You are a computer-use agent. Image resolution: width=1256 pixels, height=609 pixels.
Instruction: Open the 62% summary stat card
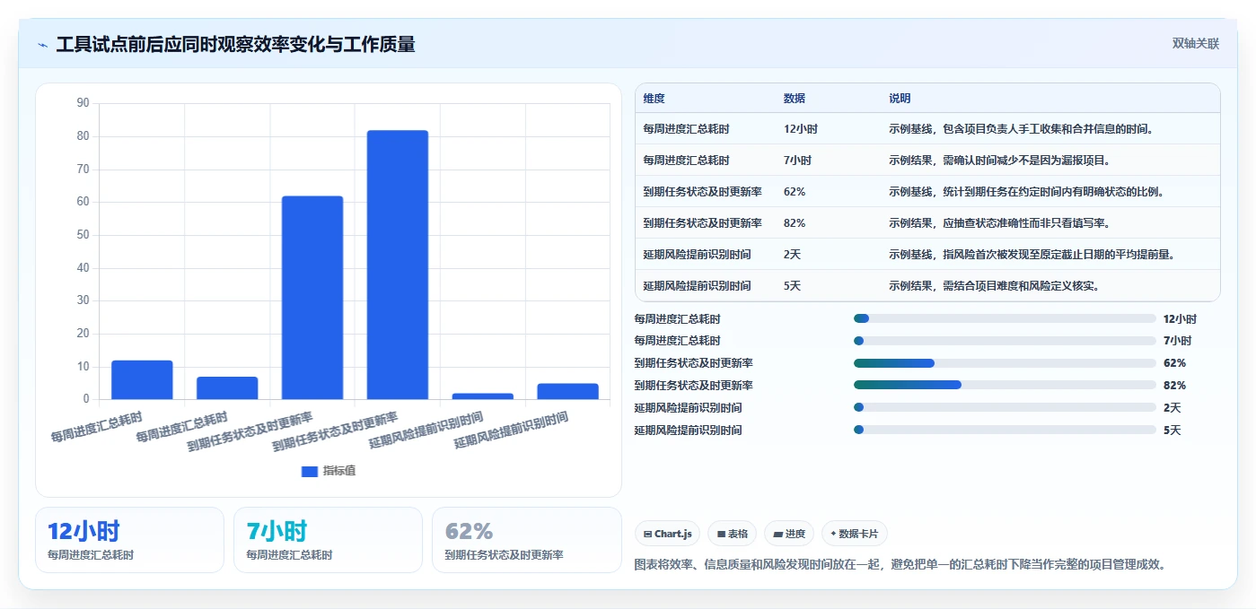click(x=526, y=540)
